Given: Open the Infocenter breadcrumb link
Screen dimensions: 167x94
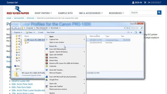Looking at the screenshot, I should [19, 18].
